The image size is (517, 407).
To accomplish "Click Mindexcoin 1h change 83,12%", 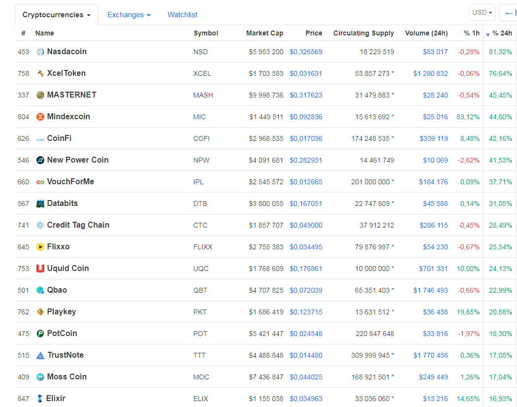I will coord(468,117).
